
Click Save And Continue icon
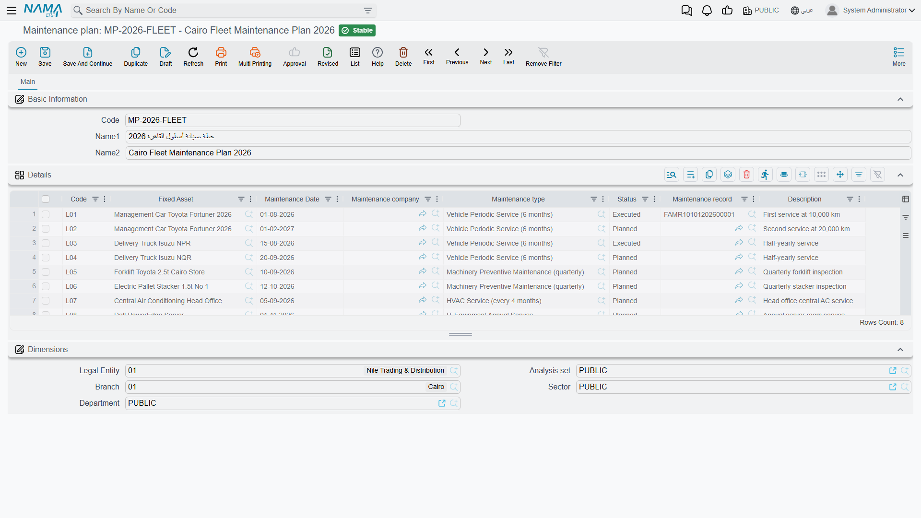pyautogui.click(x=88, y=57)
